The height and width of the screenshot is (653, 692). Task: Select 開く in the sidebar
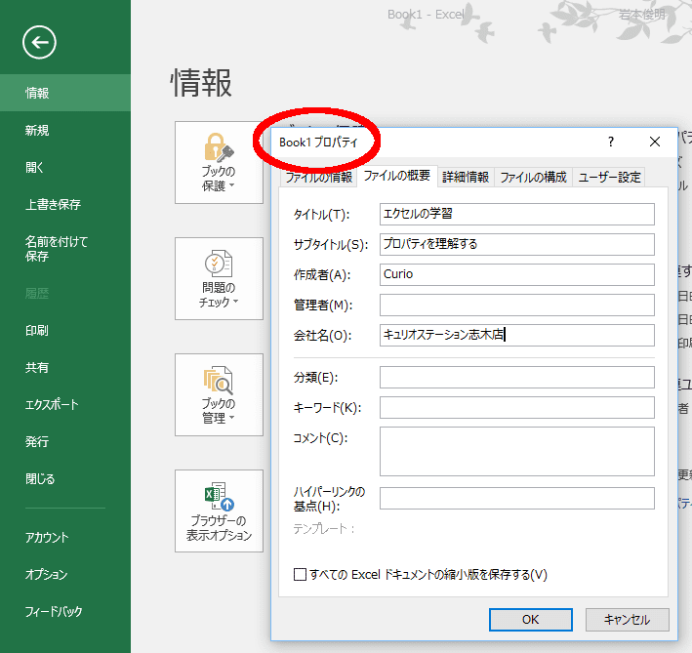click(x=65, y=167)
